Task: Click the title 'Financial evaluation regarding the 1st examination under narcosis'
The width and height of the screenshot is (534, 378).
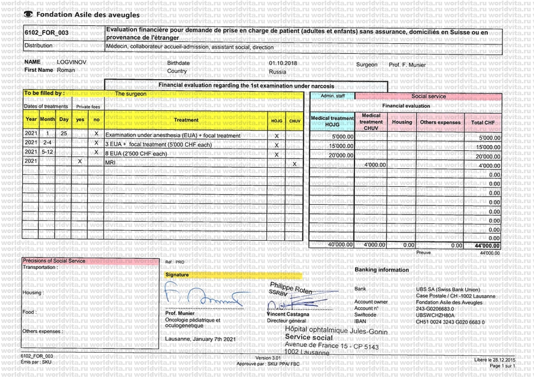Action: (x=246, y=86)
